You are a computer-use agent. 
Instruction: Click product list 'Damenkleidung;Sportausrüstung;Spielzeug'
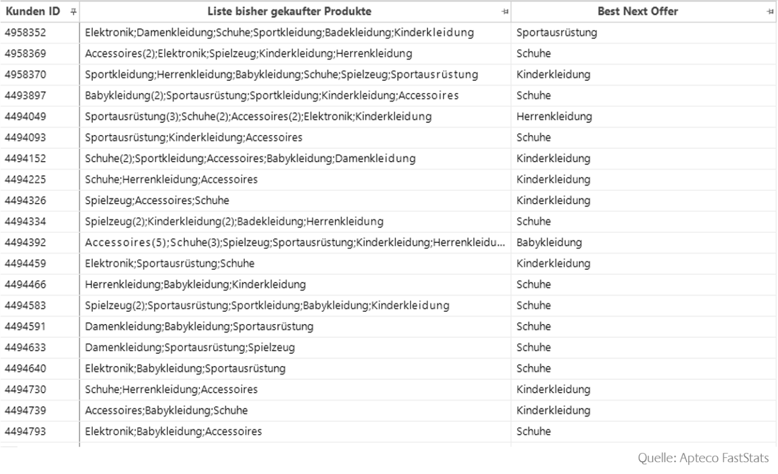coord(190,348)
